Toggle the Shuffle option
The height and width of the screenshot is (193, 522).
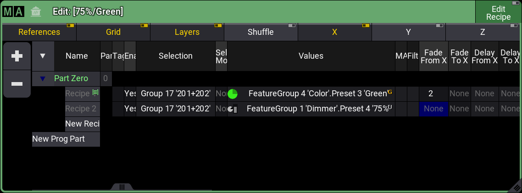point(261,32)
